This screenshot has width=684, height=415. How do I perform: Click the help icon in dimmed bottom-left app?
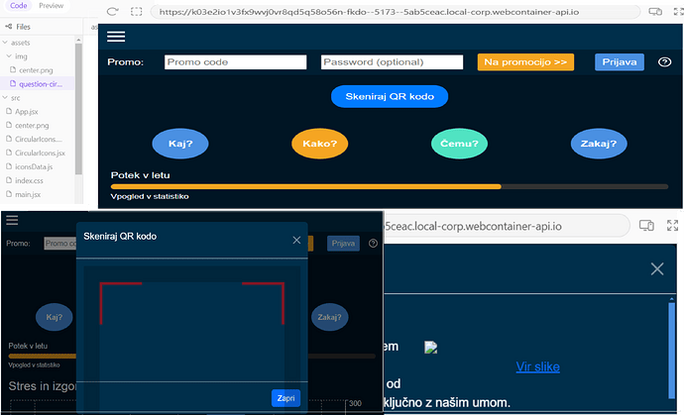tap(373, 244)
